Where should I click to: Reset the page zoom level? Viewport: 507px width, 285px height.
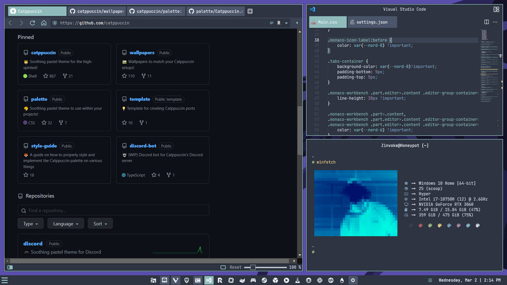(235, 267)
